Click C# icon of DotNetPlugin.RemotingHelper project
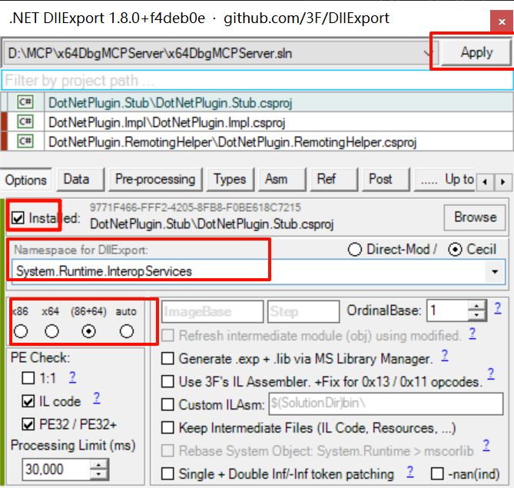514x488 pixels. 25,141
